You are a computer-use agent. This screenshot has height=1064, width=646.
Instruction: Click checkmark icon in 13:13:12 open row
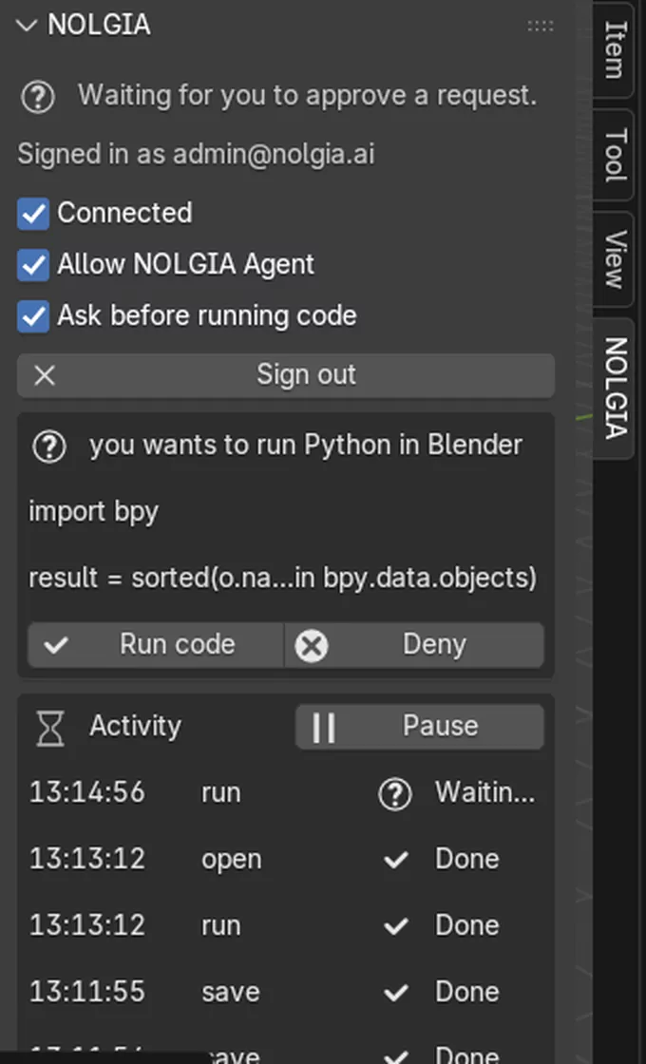tap(395, 860)
